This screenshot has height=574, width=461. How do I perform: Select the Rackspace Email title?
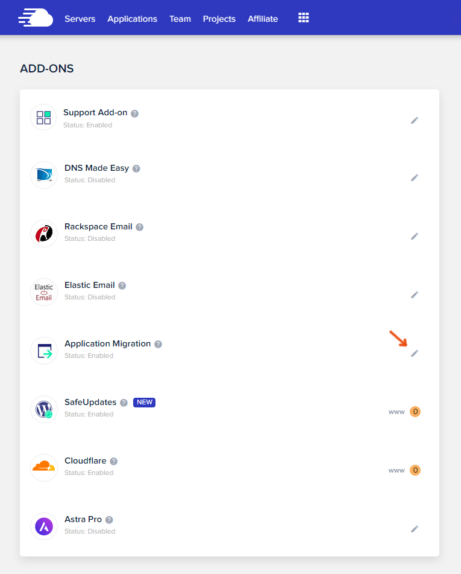pyautogui.click(x=98, y=226)
